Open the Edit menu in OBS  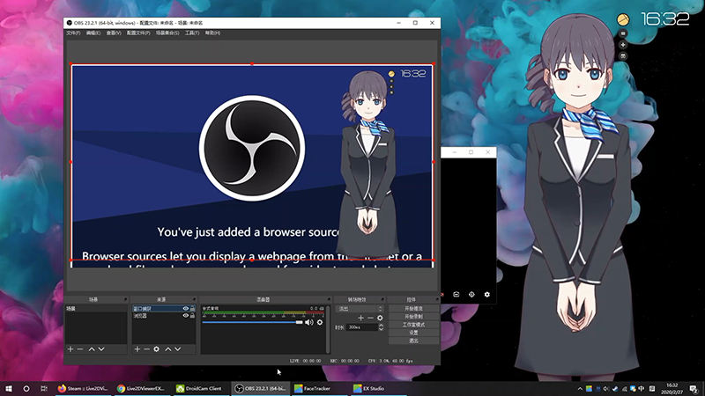pos(93,33)
